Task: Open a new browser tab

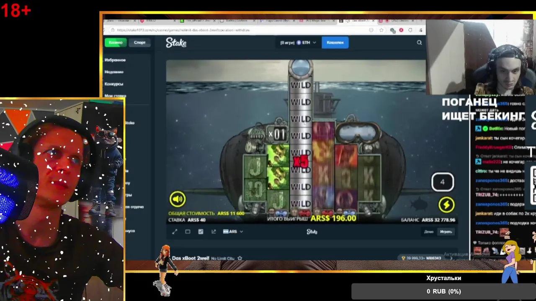Action: pyautogui.click(x=420, y=20)
